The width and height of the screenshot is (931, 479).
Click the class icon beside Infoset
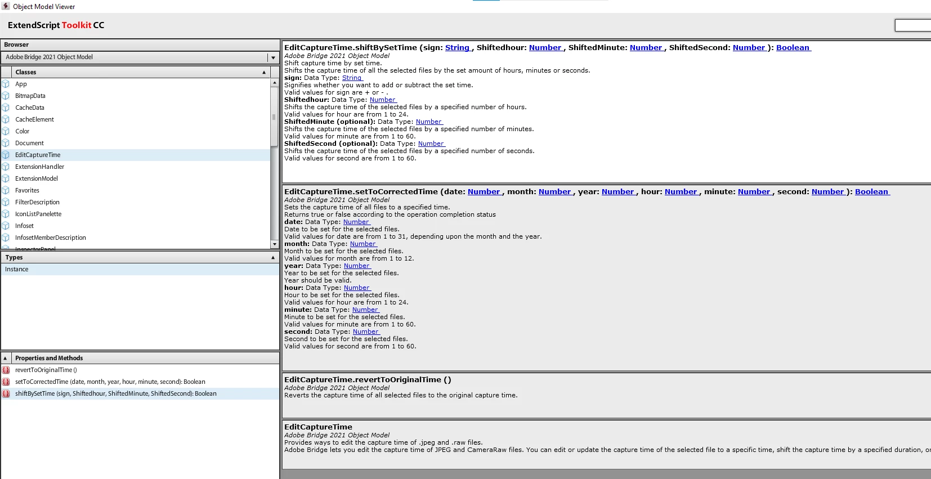[6, 226]
